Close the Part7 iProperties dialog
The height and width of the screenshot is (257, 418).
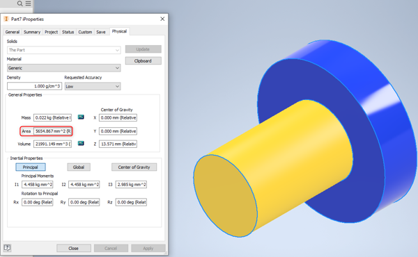pos(162,19)
